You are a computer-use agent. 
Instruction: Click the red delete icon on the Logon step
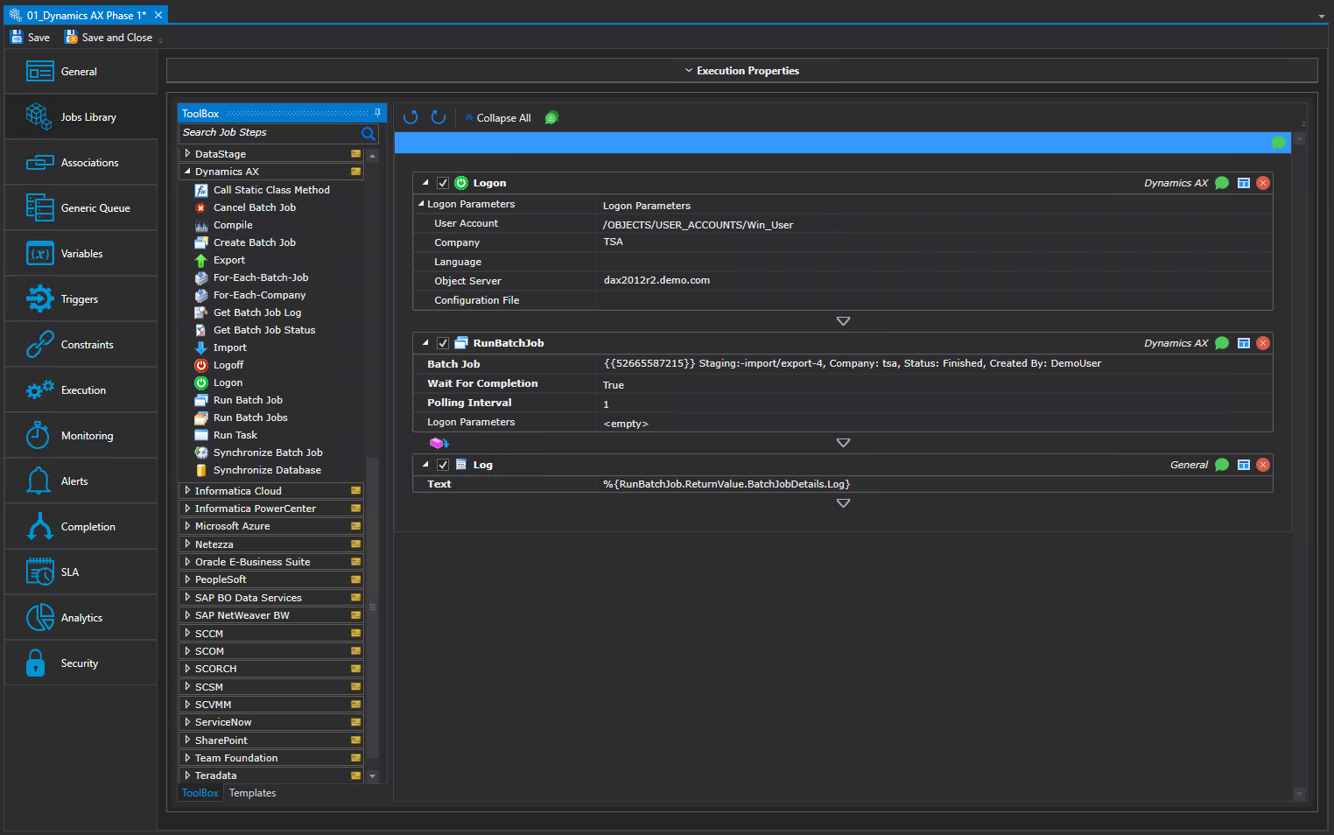[1262, 183]
